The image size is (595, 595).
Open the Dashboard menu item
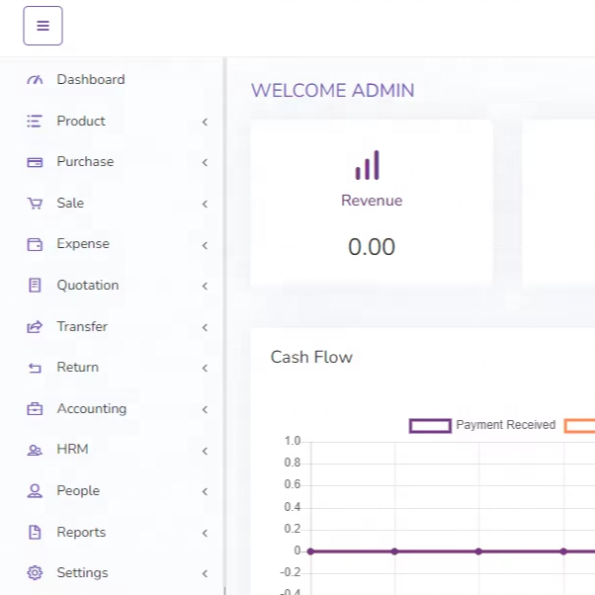click(112, 80)
